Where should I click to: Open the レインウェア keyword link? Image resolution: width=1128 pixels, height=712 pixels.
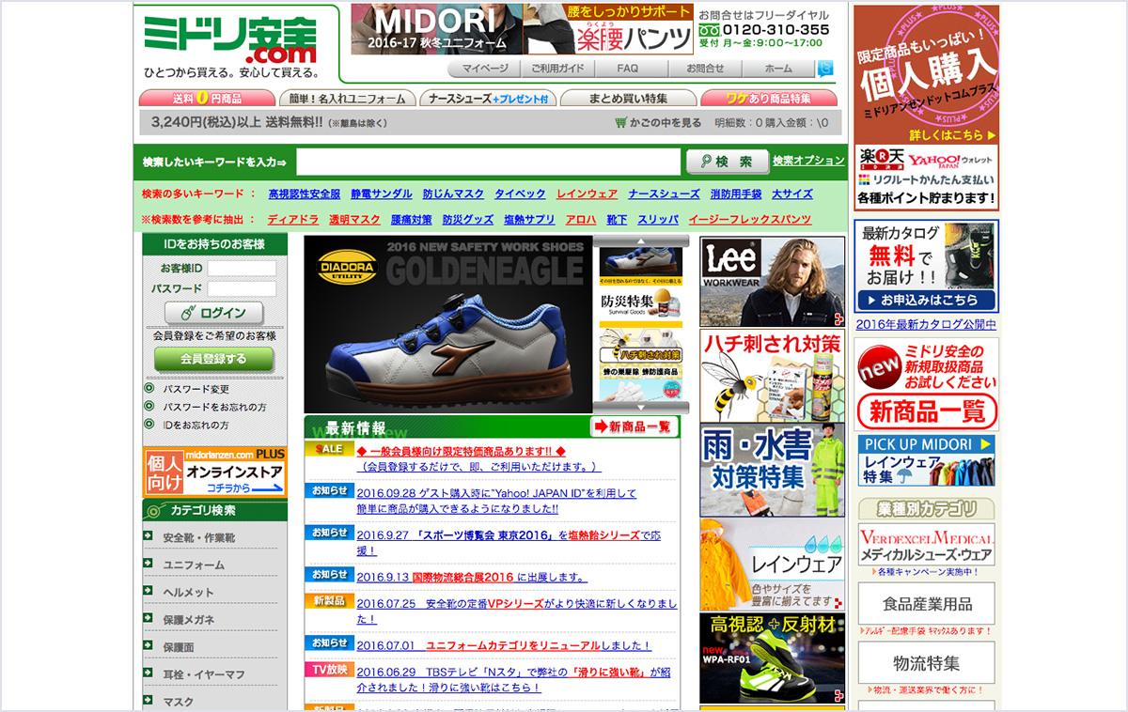point(587,193)
